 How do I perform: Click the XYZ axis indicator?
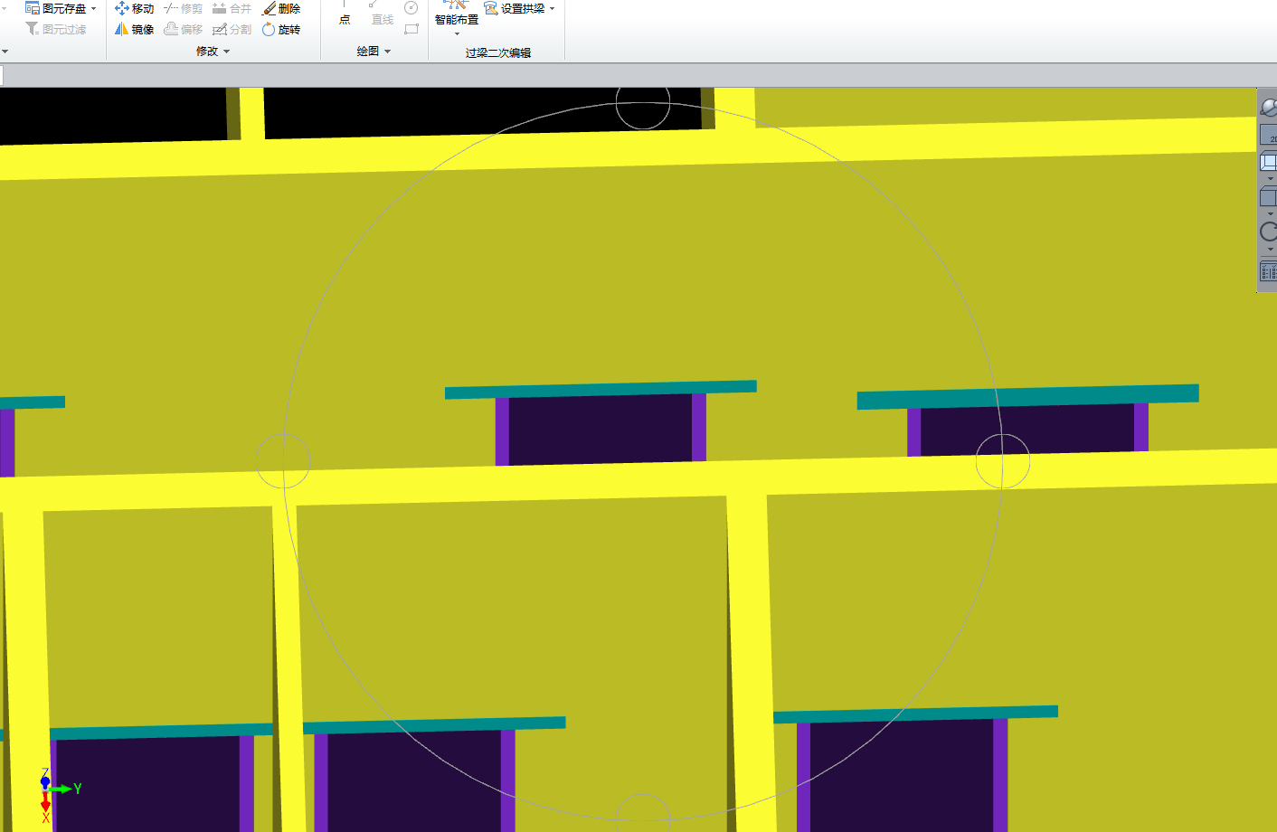click(60, 796)
